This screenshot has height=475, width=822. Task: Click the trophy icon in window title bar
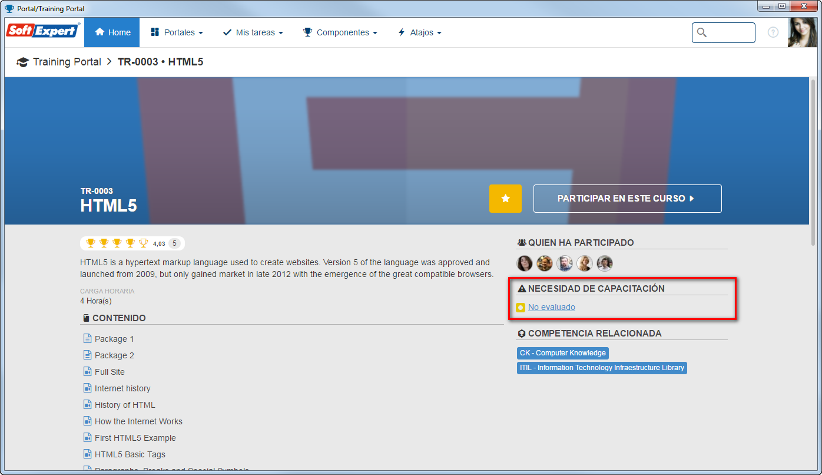[9, 8]
